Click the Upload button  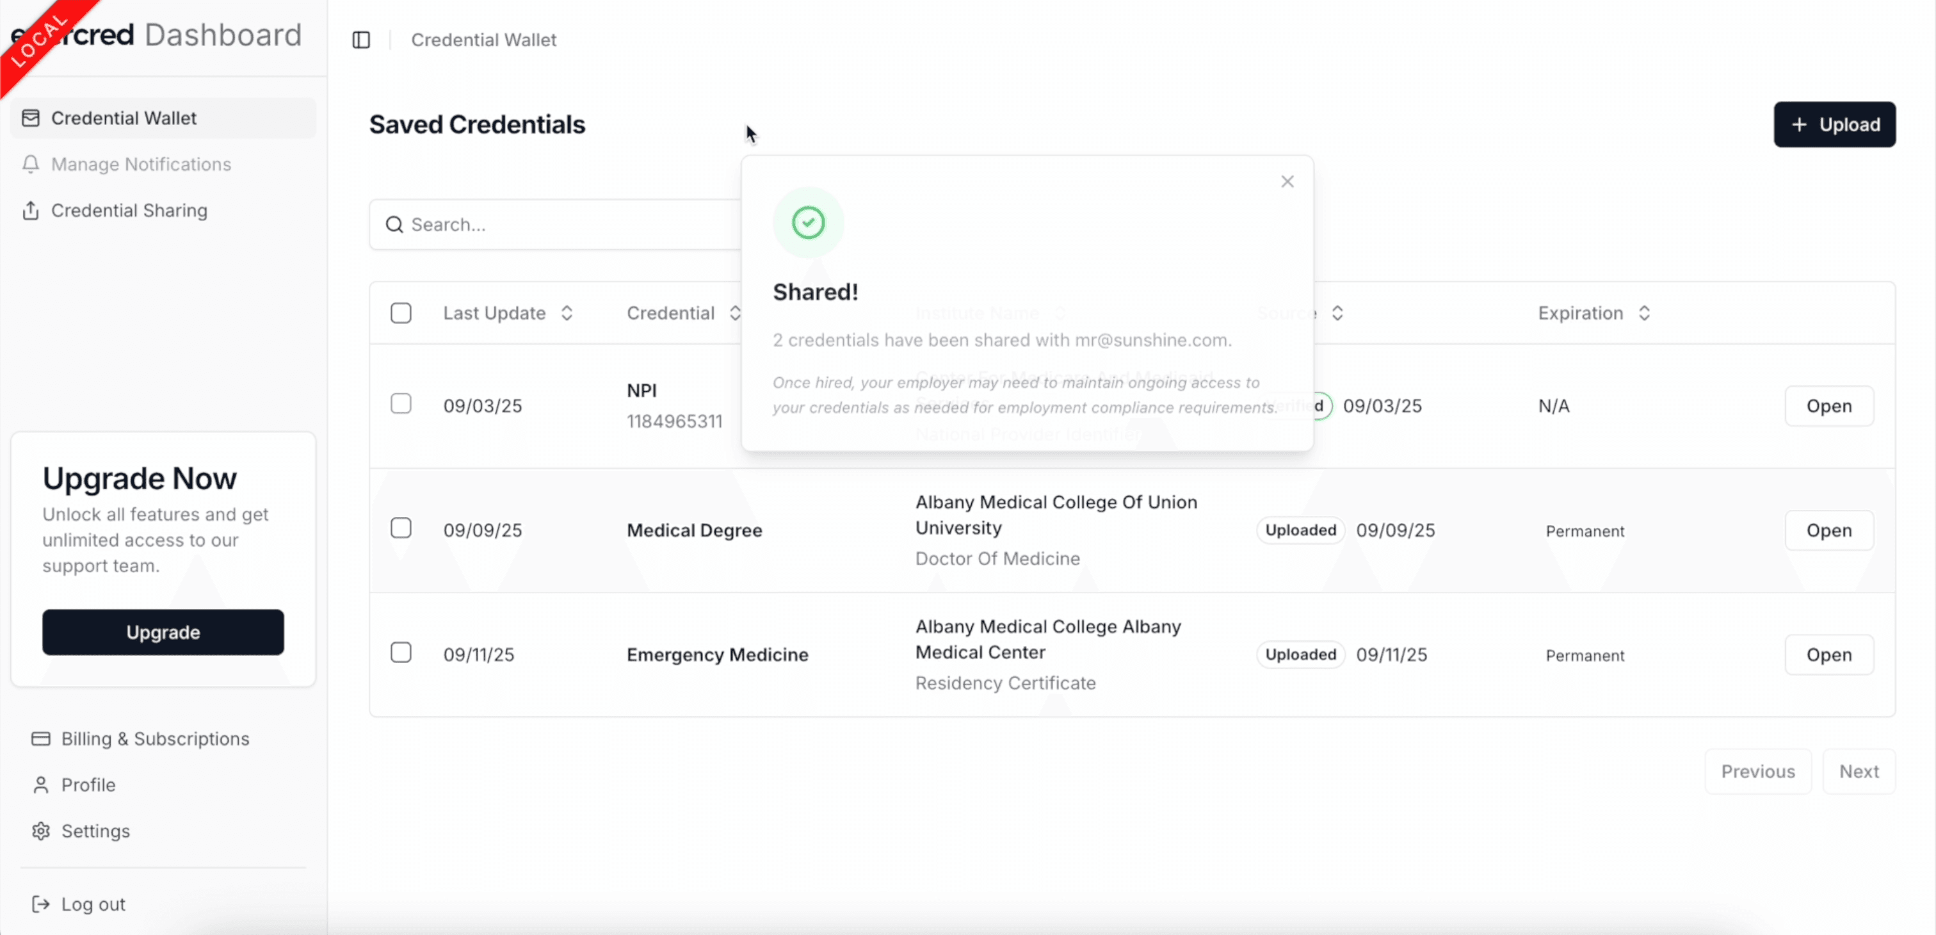tap(1835, 125)
